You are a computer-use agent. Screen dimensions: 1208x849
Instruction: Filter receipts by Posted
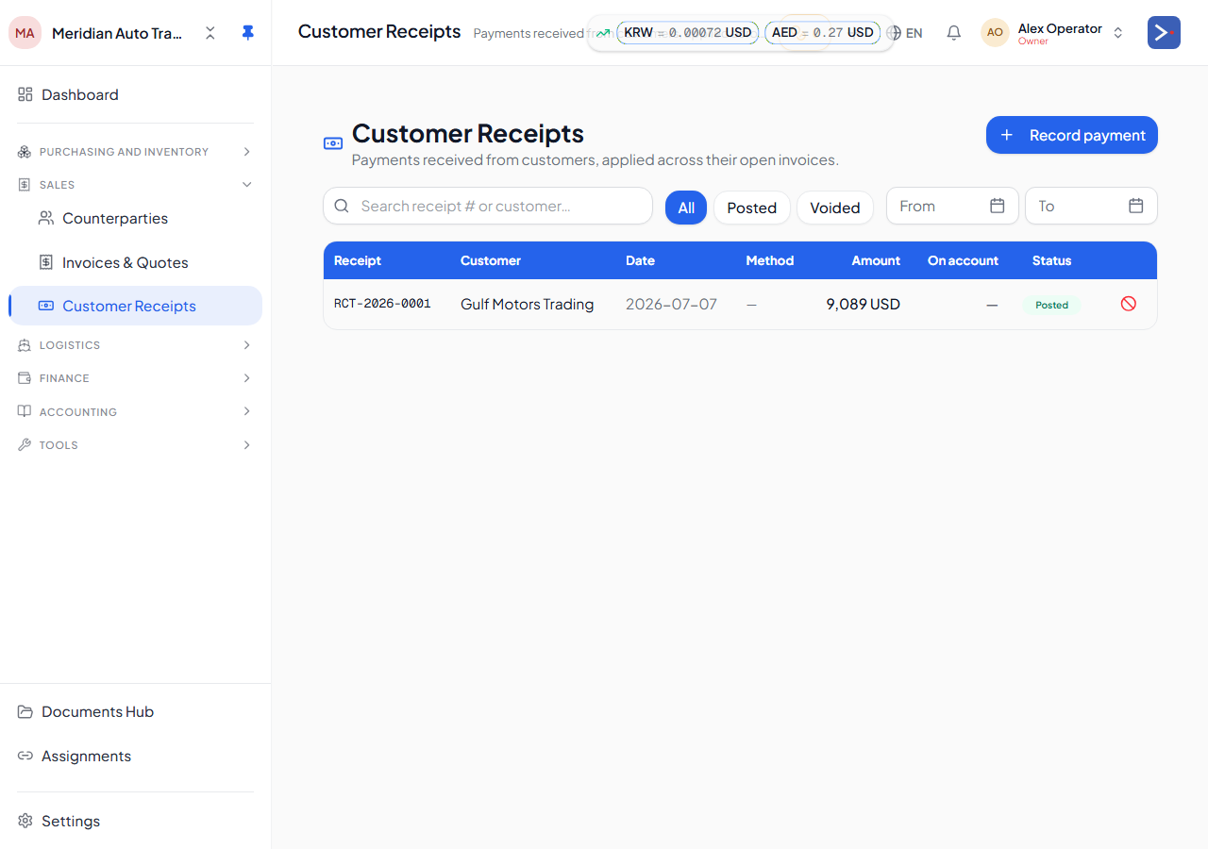[x=752, y=208]
